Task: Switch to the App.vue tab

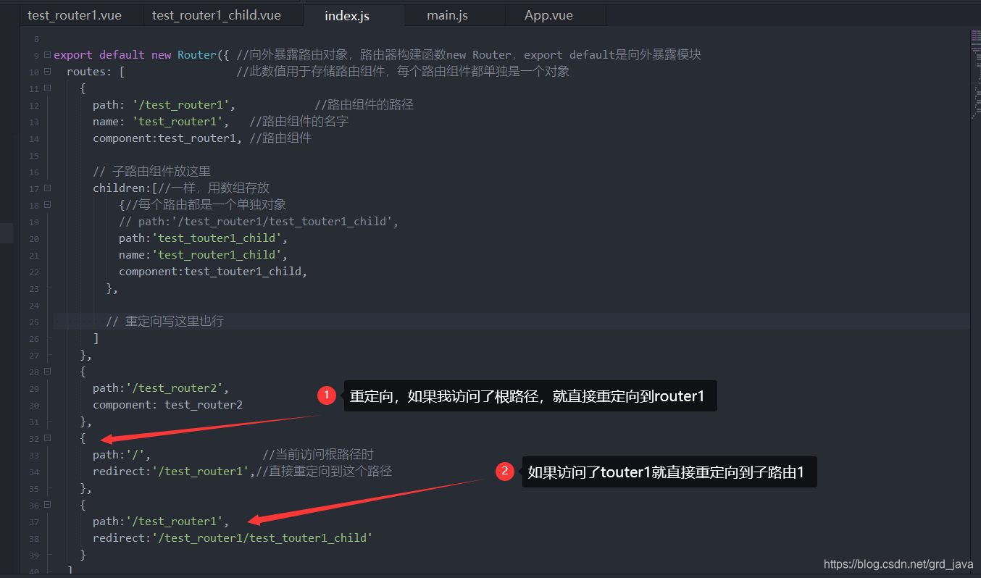Action: tap(548, 15)
